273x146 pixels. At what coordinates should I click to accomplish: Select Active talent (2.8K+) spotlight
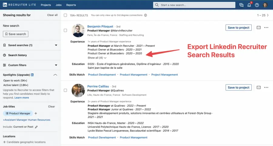click(x=16, y=85)
